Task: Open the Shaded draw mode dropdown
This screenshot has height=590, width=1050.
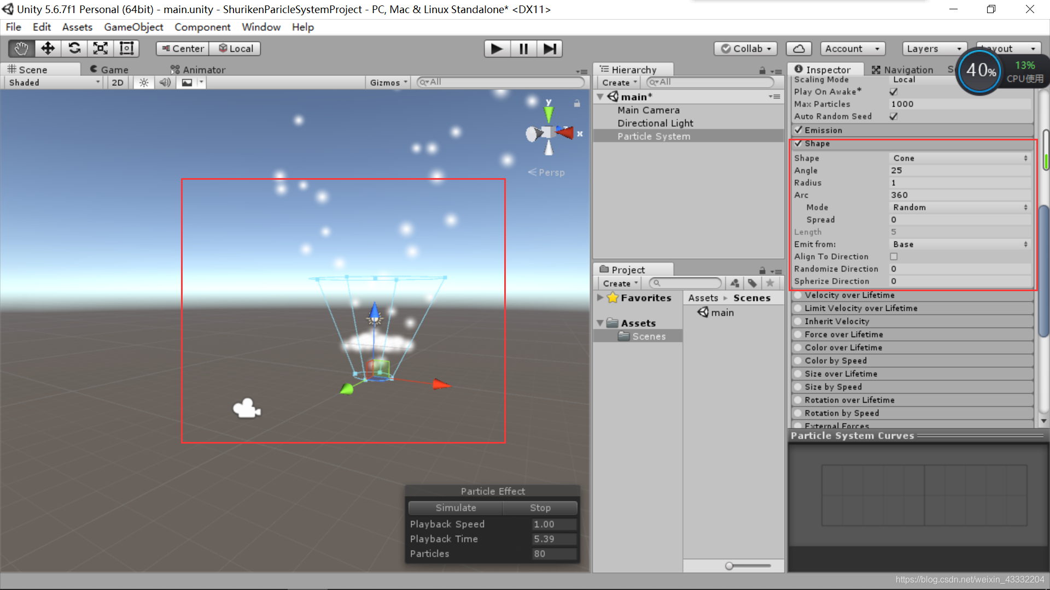Action: click(x=54, y=82)
